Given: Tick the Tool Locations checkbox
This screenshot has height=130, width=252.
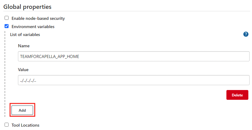Looking at the screenshot, I should tap(7, 125).
